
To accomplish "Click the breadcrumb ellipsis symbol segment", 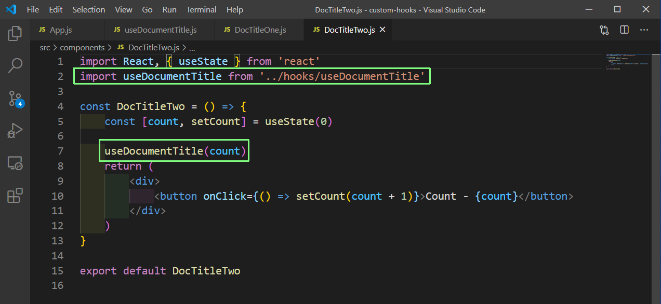I will (192, 47).
